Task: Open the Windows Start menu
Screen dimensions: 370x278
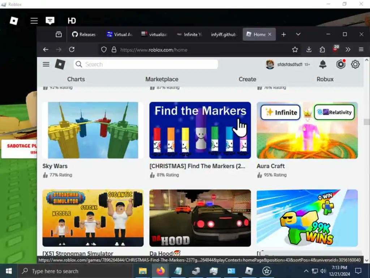Action: tap(9, 271)
